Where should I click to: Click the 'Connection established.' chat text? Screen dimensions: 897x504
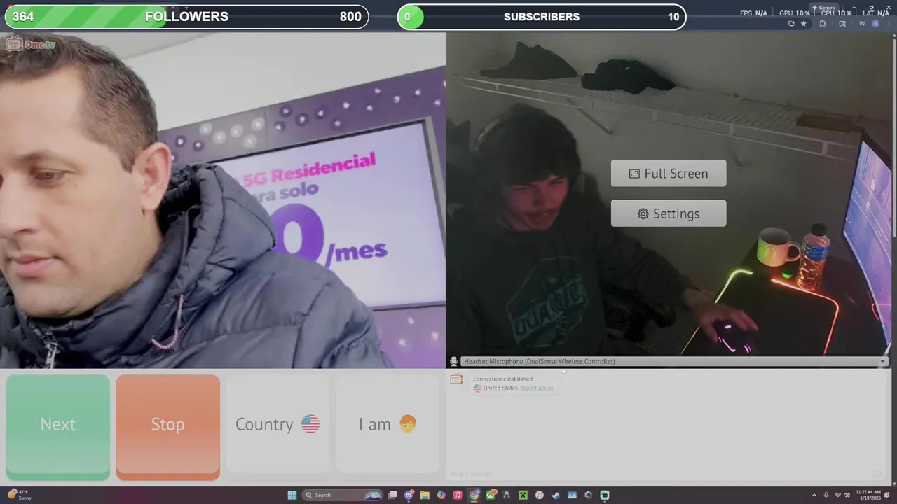click(503, 379)
